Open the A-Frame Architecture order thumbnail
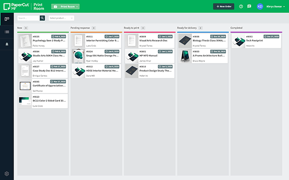 tap(185, 56)
